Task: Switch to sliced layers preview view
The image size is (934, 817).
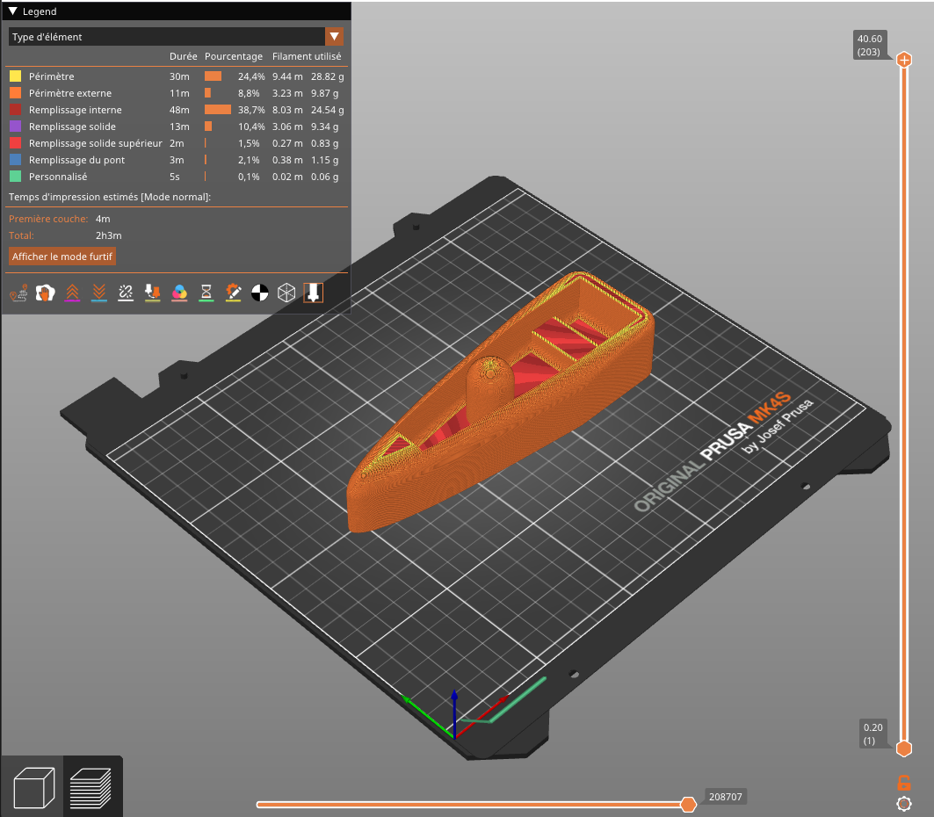Action: 91,787
